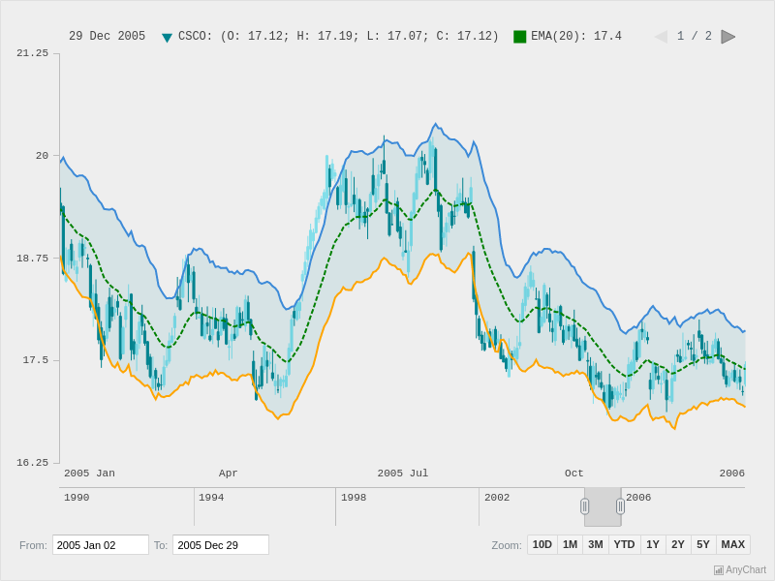Click the 29 Dec 2005 legend date
775x581 pixels.
point(108,36)
